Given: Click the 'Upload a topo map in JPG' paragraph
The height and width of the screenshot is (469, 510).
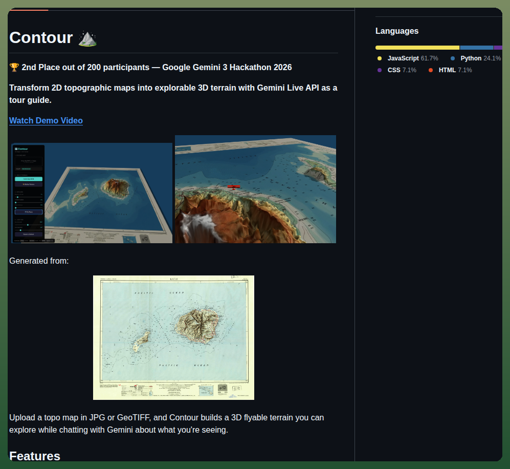Looking at the screenshot, I should pyautogui.click(x=167, y=423).
